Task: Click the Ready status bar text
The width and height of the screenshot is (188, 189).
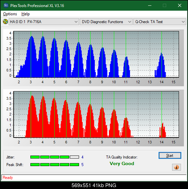Action: point(7,178)
